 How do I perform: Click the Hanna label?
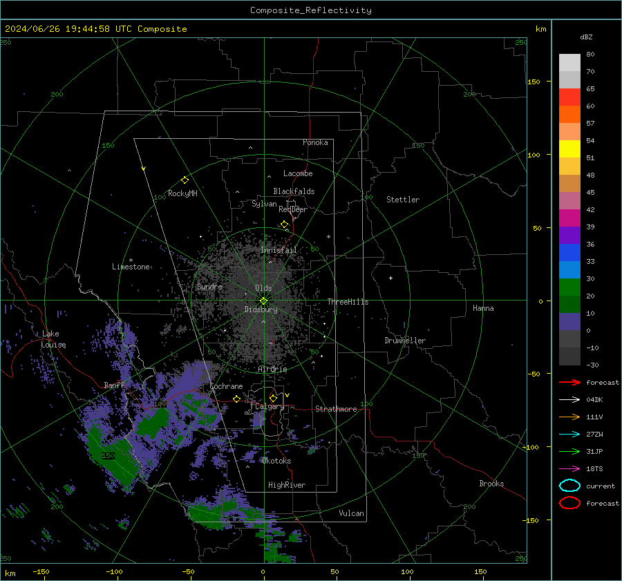(483, 308)
